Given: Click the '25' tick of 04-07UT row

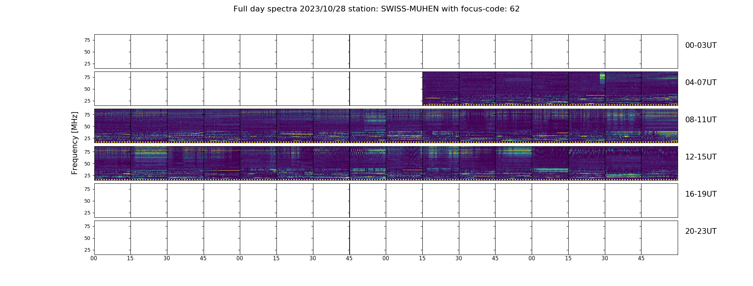Looking at the screenshot, I should click(87, 101).
